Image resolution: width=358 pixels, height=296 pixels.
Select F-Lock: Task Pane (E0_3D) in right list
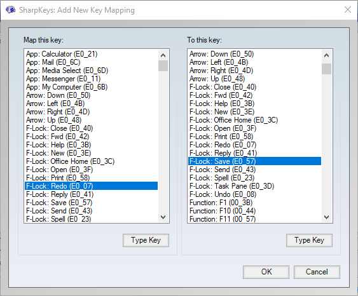254,186
